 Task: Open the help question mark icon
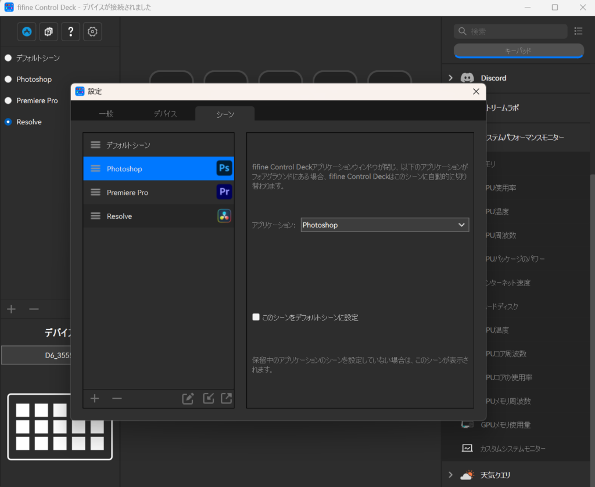(70, 32)
